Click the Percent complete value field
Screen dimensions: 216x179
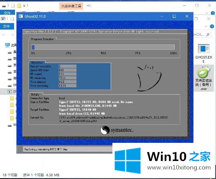coord(67,66)
